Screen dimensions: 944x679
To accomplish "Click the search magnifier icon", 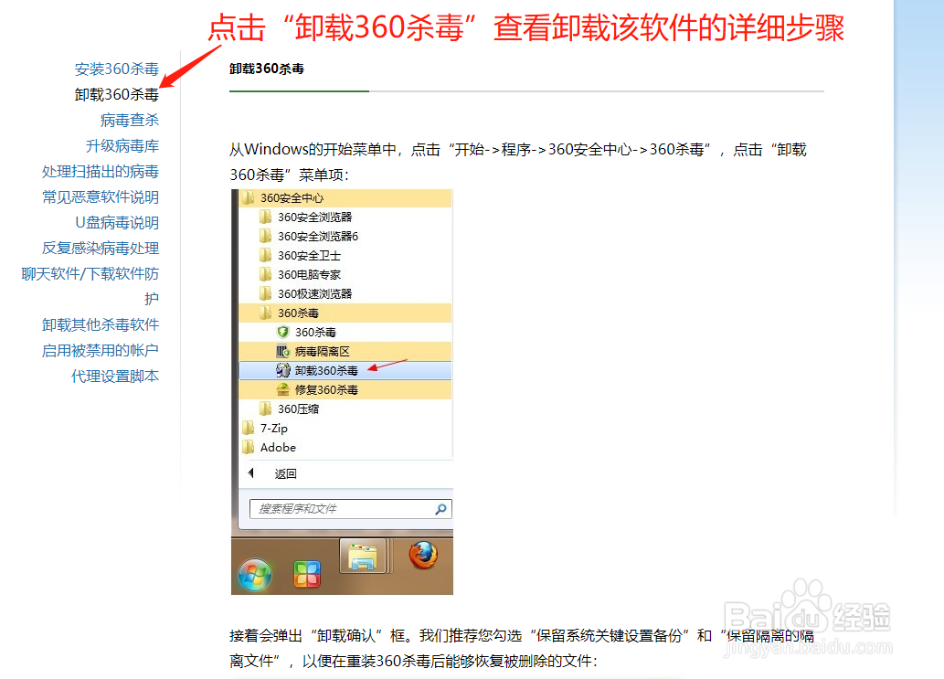I will point(440,509).
